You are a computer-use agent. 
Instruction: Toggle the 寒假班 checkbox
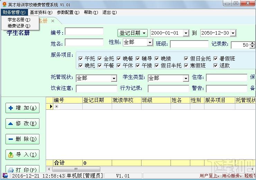click(186, 65)
